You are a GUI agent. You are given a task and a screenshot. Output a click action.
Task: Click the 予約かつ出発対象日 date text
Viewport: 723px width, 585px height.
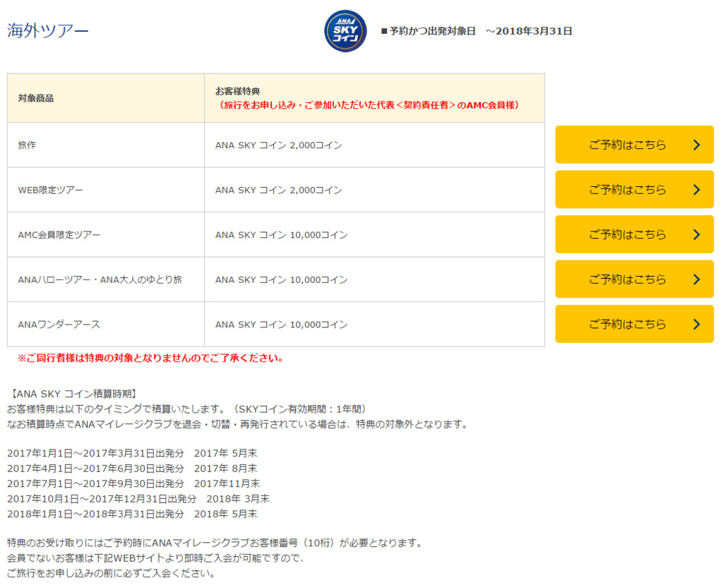coord(477,31)
